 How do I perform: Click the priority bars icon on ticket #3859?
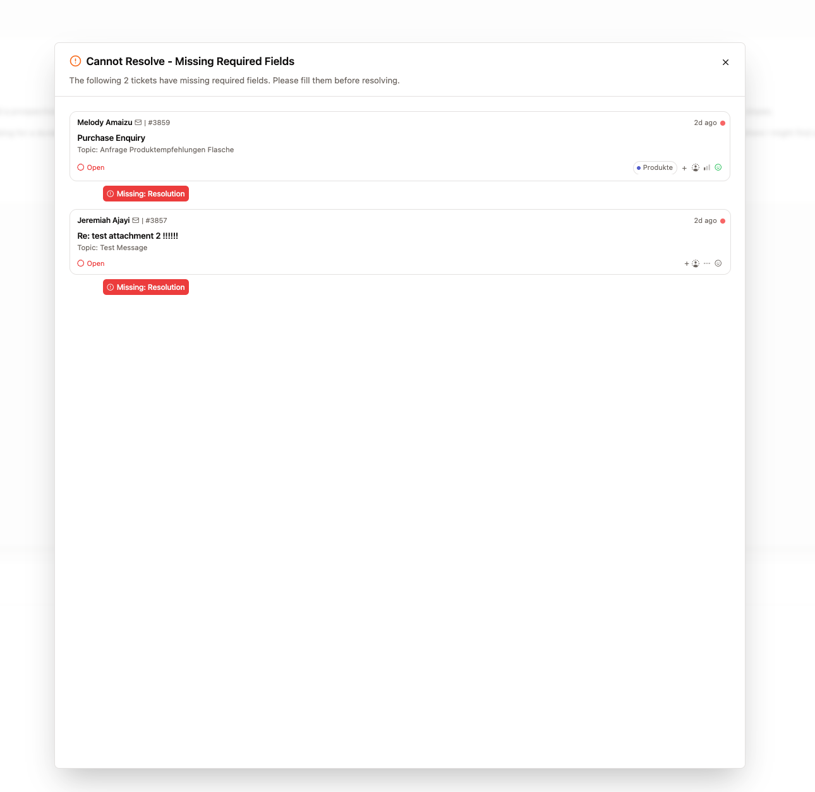(x=706, y=167)
